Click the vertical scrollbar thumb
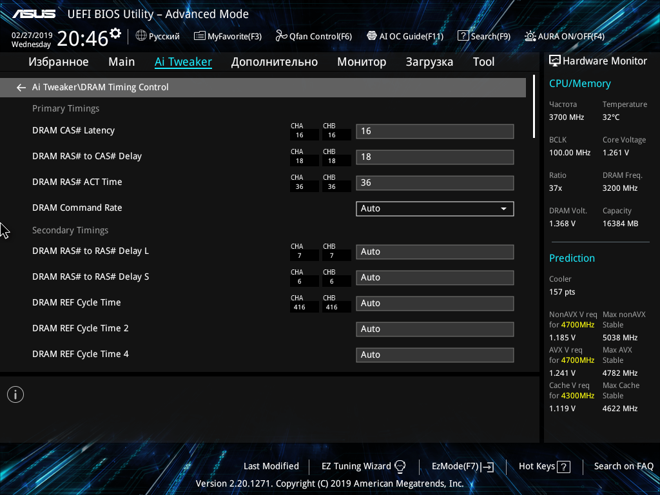 (x=534, y=106)
